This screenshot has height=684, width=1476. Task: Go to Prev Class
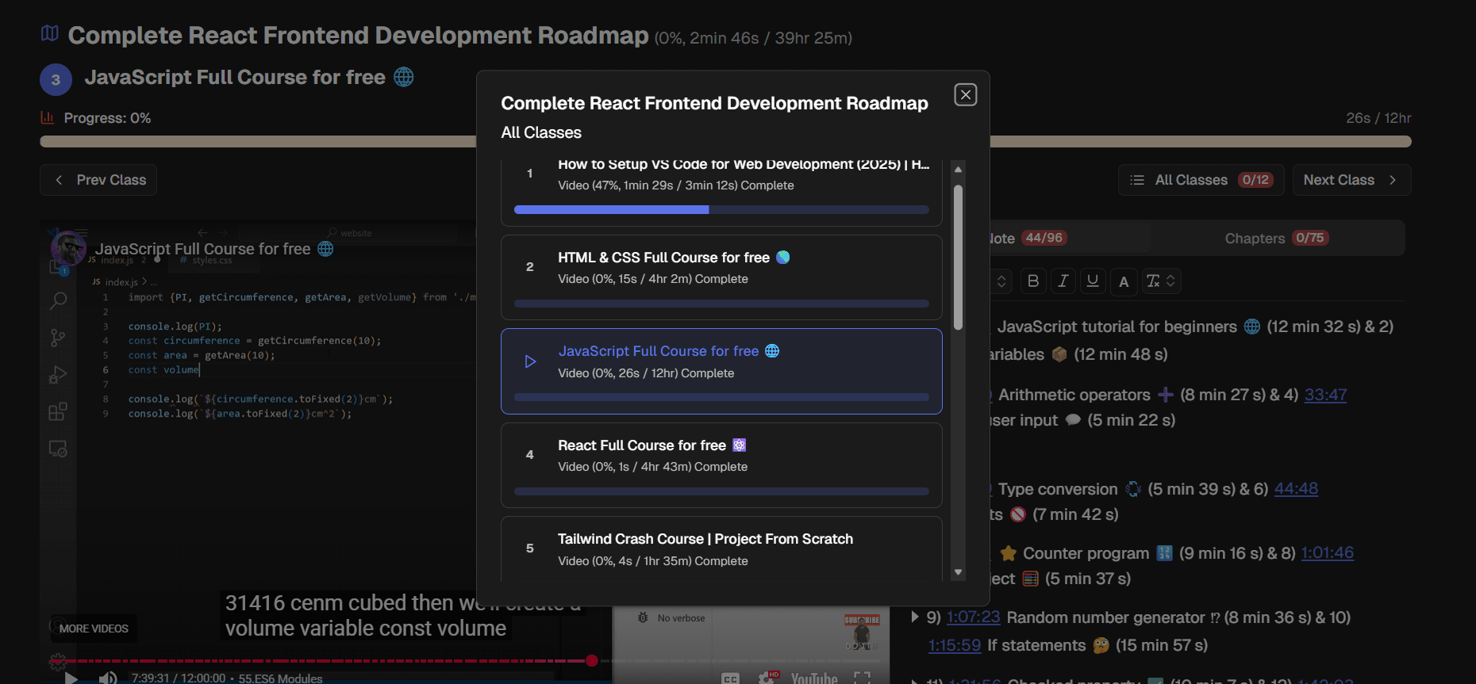[98, 180]
